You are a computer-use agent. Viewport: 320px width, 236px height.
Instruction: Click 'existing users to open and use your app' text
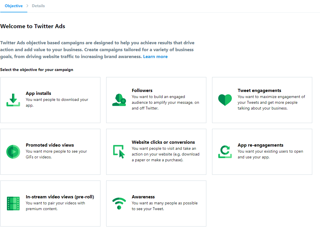pyautogui.click(x=271, y=154)
